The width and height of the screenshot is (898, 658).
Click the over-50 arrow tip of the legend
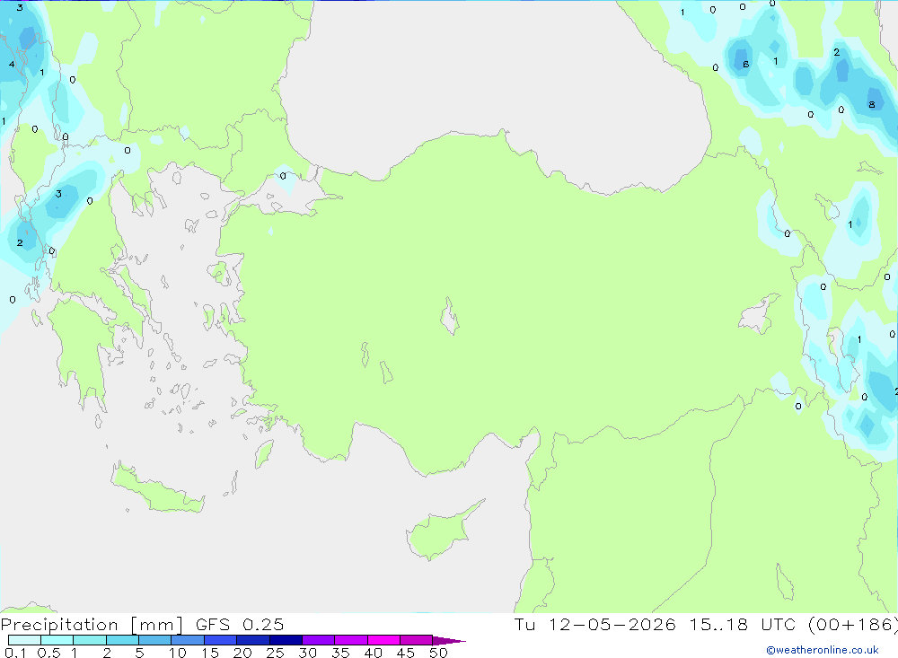[449, 641]
